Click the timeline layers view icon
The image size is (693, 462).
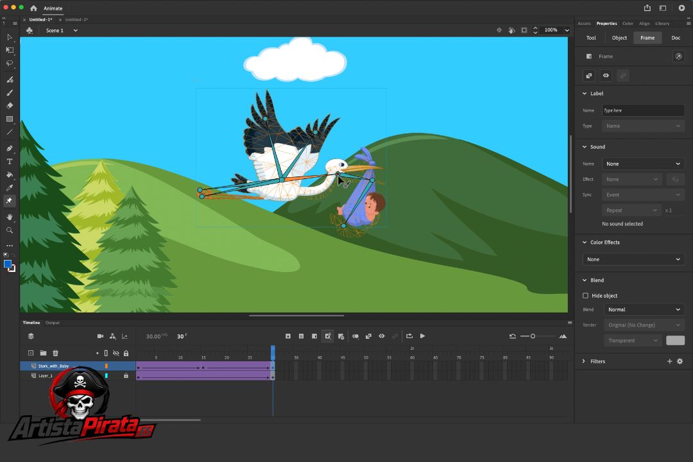(x=31, y=336)
